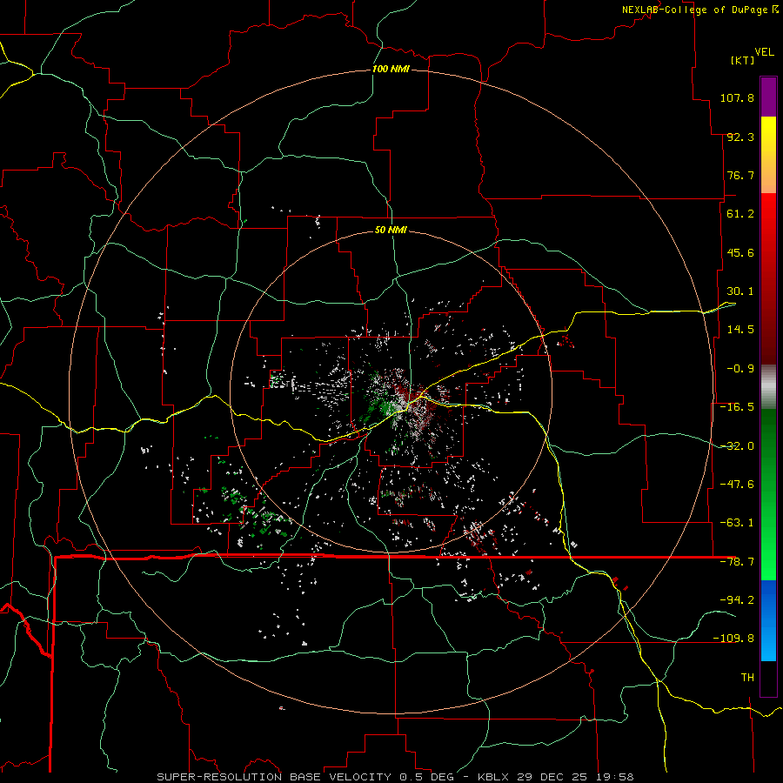The height and width of the screenshot is (783, 783).
Task: Click the 76.7 velocity scale value
Action: coord(740,175)
